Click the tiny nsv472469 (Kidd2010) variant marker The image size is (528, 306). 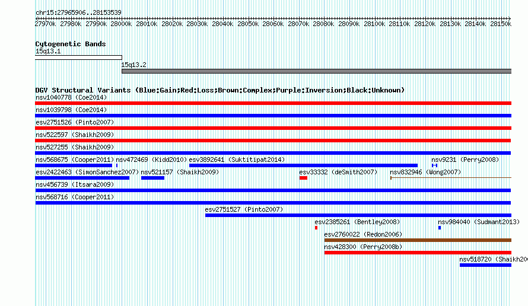click(x=117, y=165)
